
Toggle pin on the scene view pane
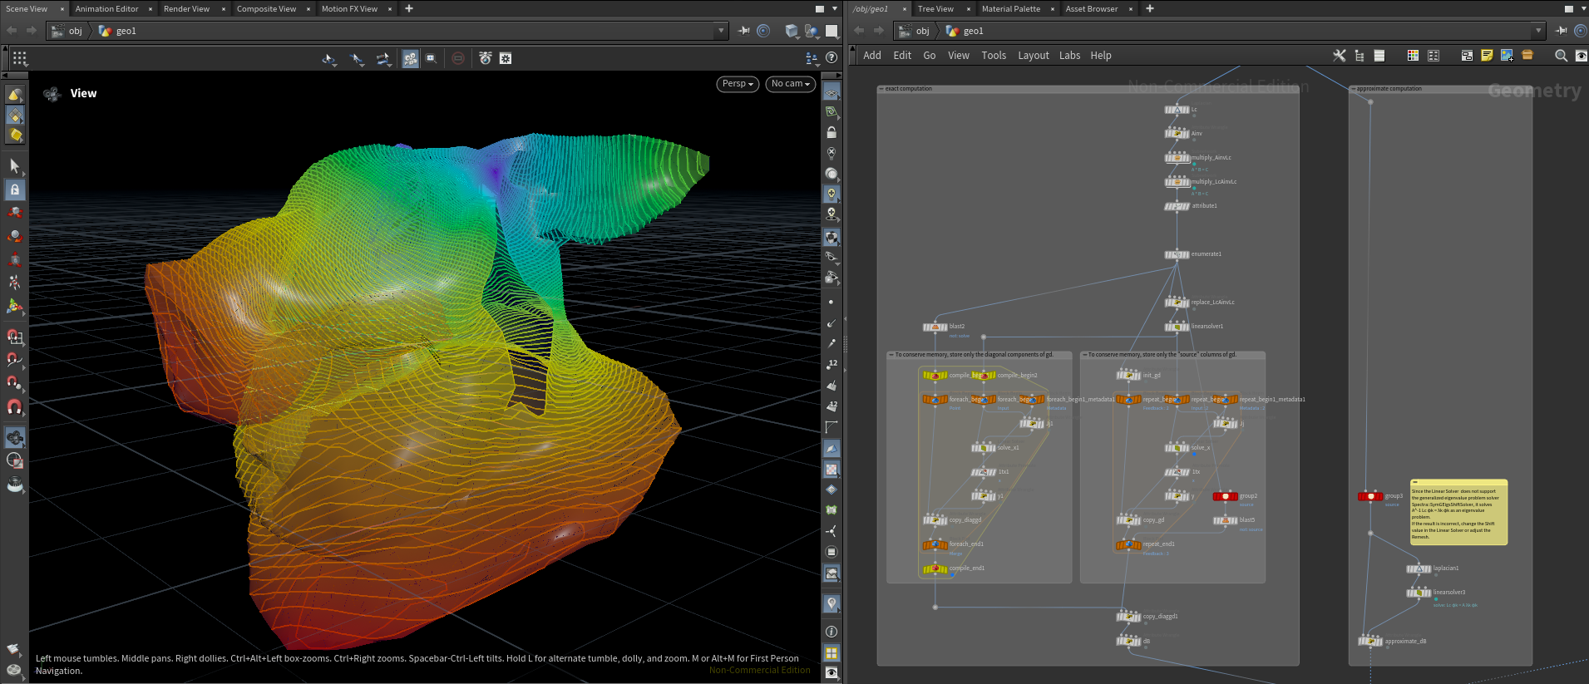(743, 31)
